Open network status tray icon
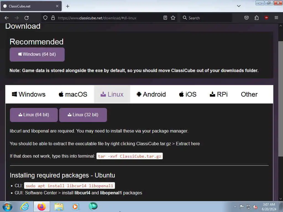 point(248,207)
